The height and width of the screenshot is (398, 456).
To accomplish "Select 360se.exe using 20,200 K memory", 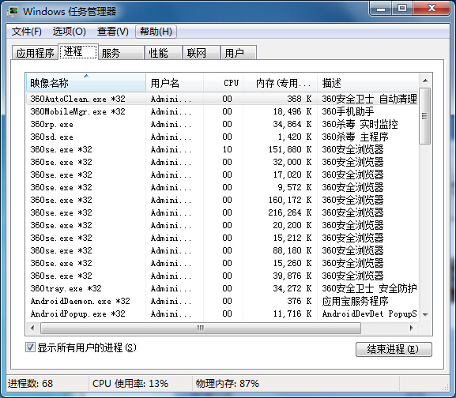I will pos(222,225).
